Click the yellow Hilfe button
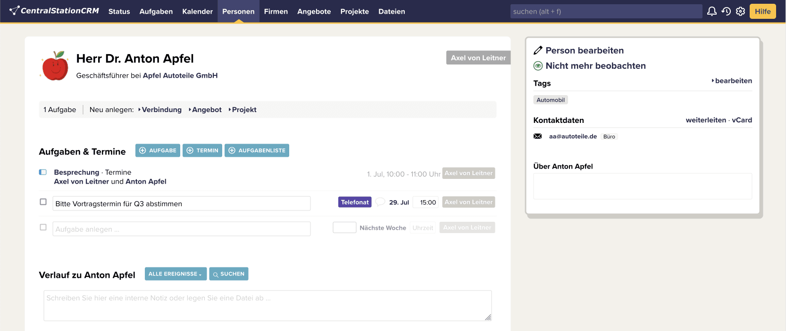 pos(762,11)
